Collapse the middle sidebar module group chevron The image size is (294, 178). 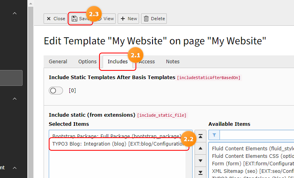point(15,98)
